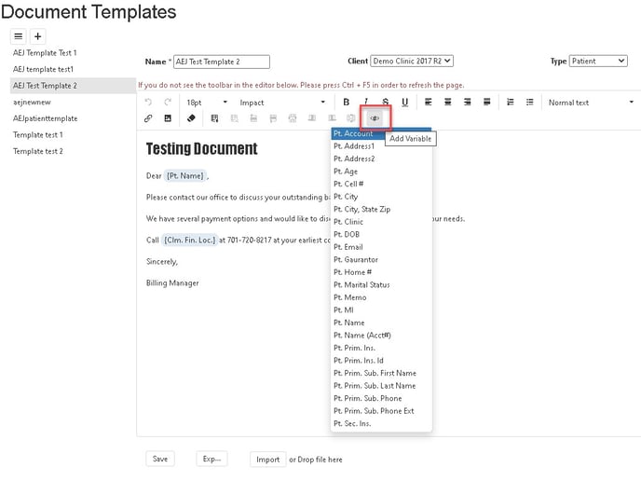Select Pt. DOB from variable list
Screen dimensions: 641x481
point(347,235)
